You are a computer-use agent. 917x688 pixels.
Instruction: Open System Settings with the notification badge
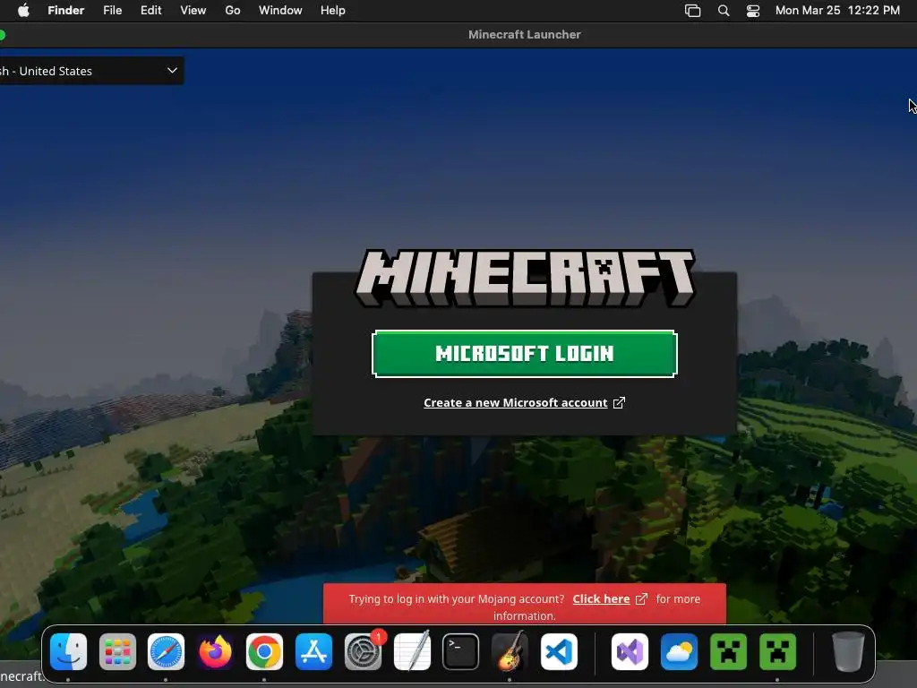pyautogui.click(x=364, y=652)
